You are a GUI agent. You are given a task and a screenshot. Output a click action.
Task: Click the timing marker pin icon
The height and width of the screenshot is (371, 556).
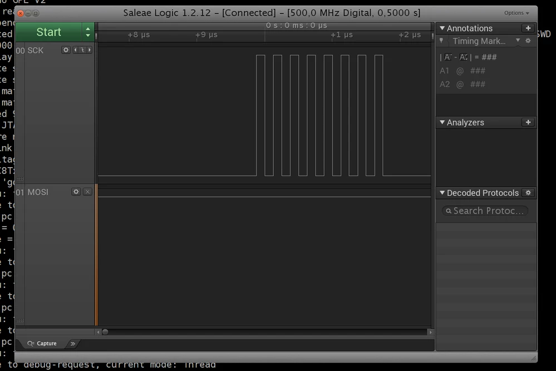441,41
